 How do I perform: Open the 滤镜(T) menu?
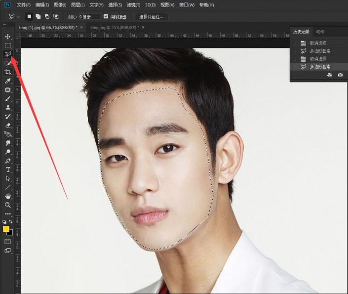tap(133, 5)
